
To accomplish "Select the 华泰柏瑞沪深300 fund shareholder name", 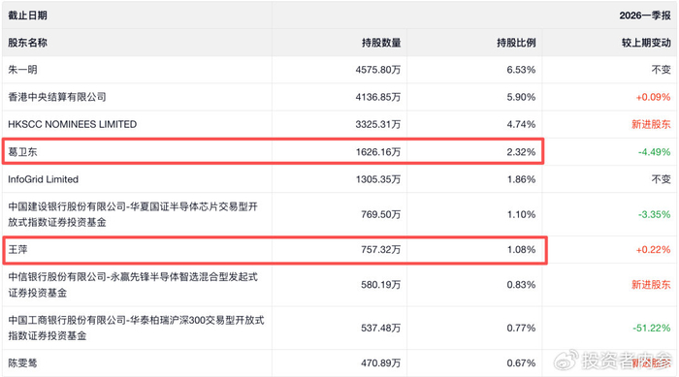I will click(x=136, y=328).
